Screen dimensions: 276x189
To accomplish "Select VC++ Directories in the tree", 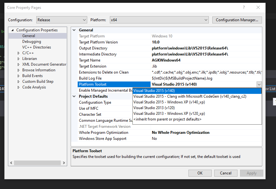I will point(37,47).
